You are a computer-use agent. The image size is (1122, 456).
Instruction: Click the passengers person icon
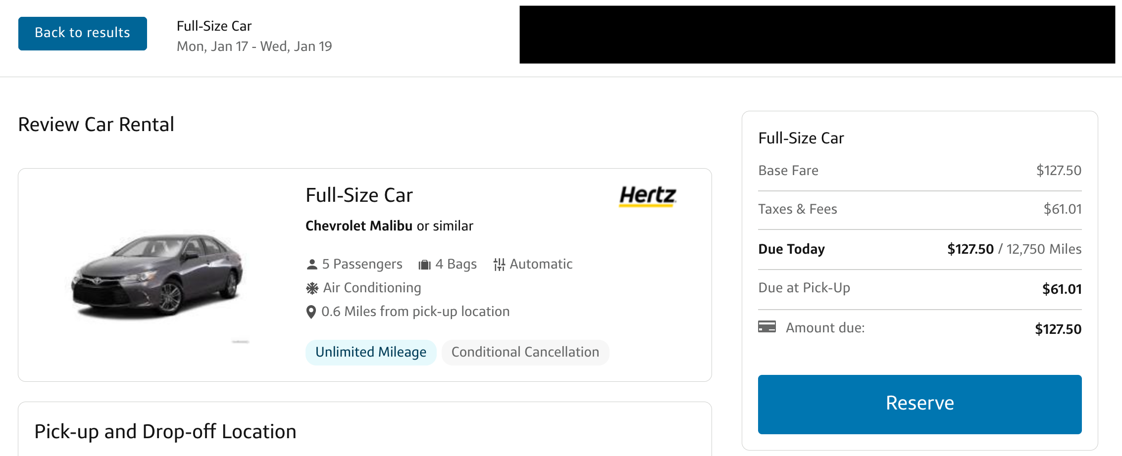coord(312,265)
